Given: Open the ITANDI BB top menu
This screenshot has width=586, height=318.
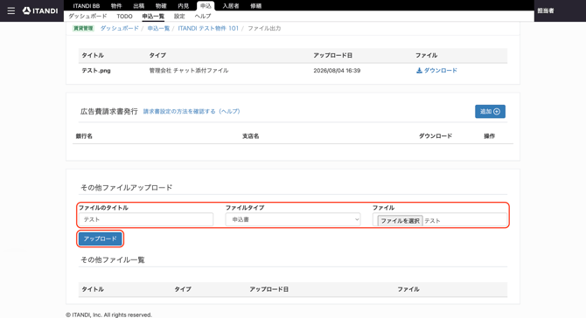Looking at the screenshot, I should pos(87,6).
